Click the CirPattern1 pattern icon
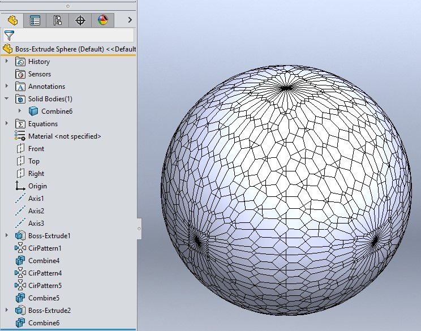421x331 pixels. click(20, 248)
